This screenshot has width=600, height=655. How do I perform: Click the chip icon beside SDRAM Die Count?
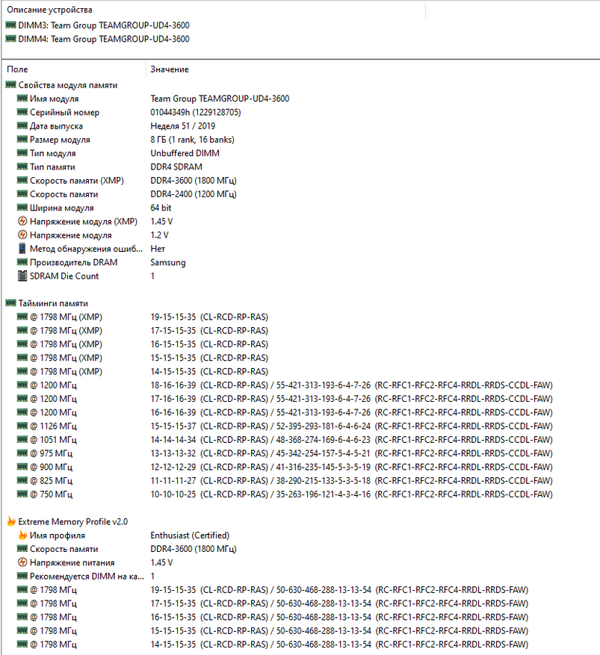22,276
